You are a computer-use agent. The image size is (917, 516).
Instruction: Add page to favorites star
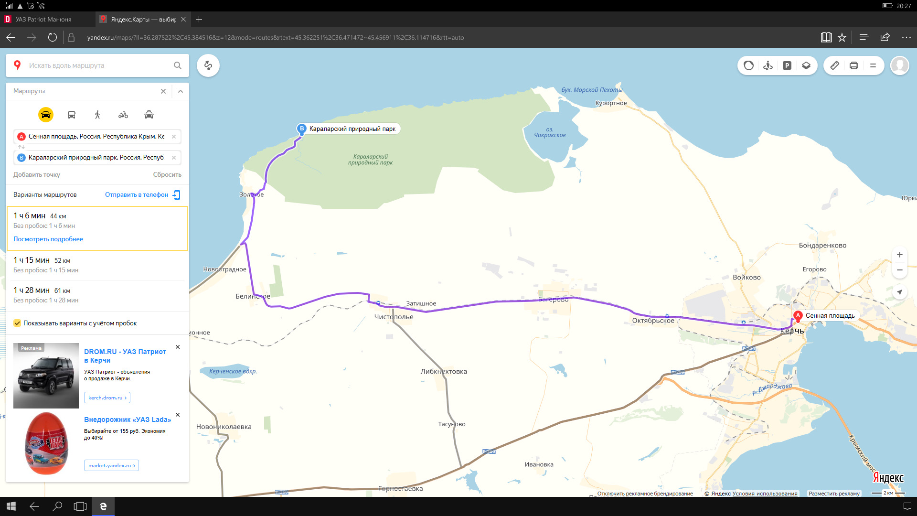[x=842, y=37]
